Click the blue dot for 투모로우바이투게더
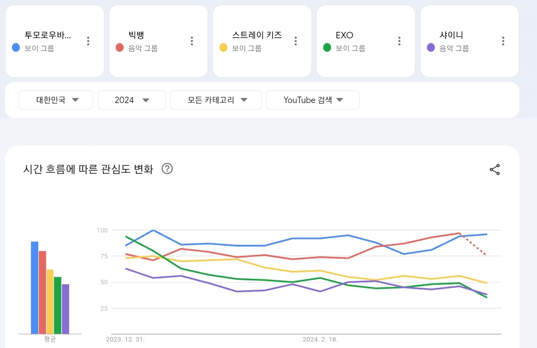 (x=16, y=48)
